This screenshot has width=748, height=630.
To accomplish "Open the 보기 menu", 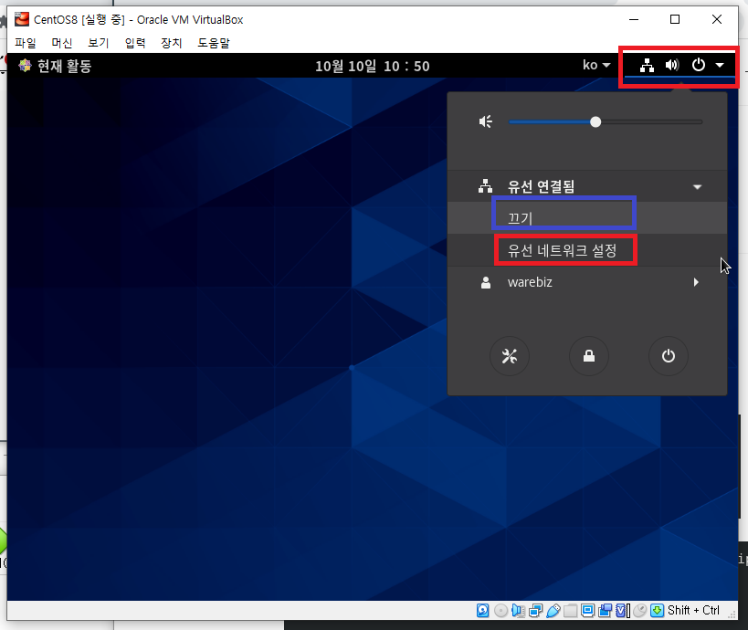I will [99, 43].
